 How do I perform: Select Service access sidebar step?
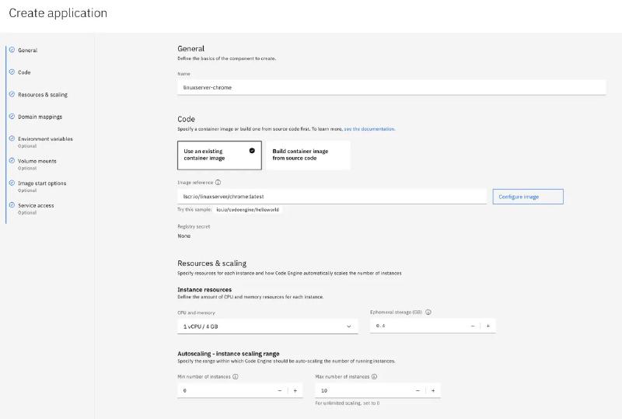36,206
